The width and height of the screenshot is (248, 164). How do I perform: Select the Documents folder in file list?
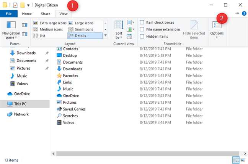(70, 62)
